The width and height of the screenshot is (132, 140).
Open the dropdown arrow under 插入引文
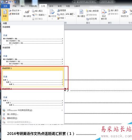click(x=52, y=19)
